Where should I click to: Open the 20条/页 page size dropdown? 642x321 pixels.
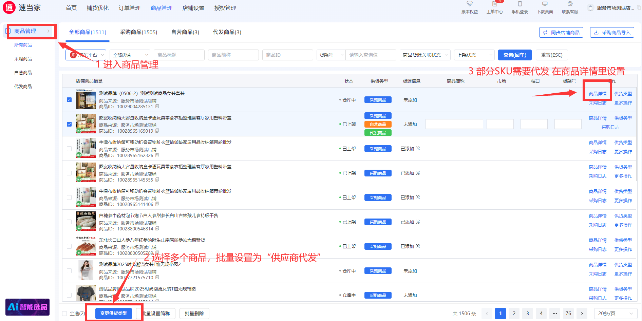point(615,314)
